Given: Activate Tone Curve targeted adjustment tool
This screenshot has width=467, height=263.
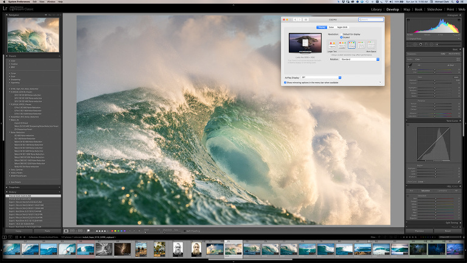Looking at the screenshot, I should click(x=408, y=125).
